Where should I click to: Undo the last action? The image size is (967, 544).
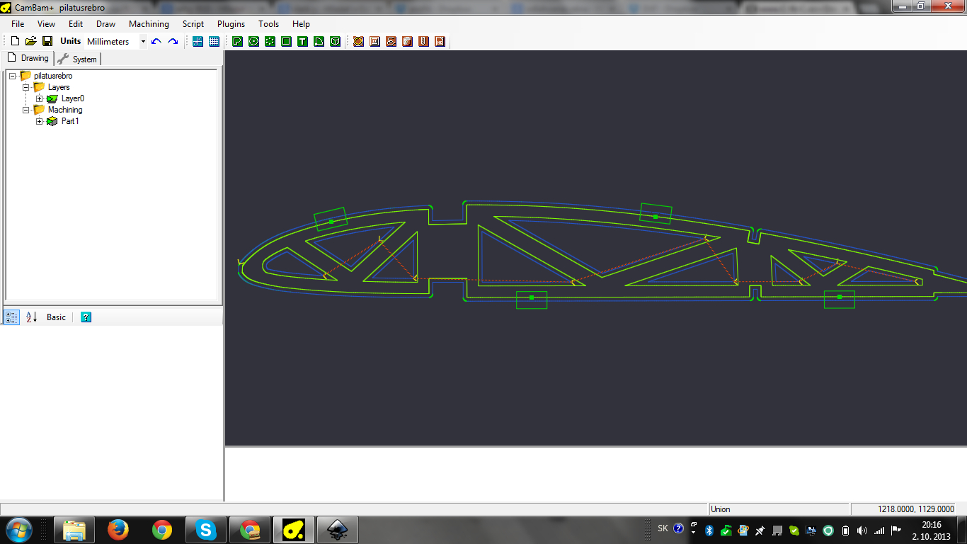(x=156, y=41)
